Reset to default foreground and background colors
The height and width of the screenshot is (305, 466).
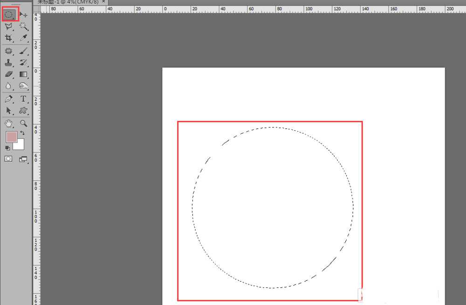(x=7, y=148)
